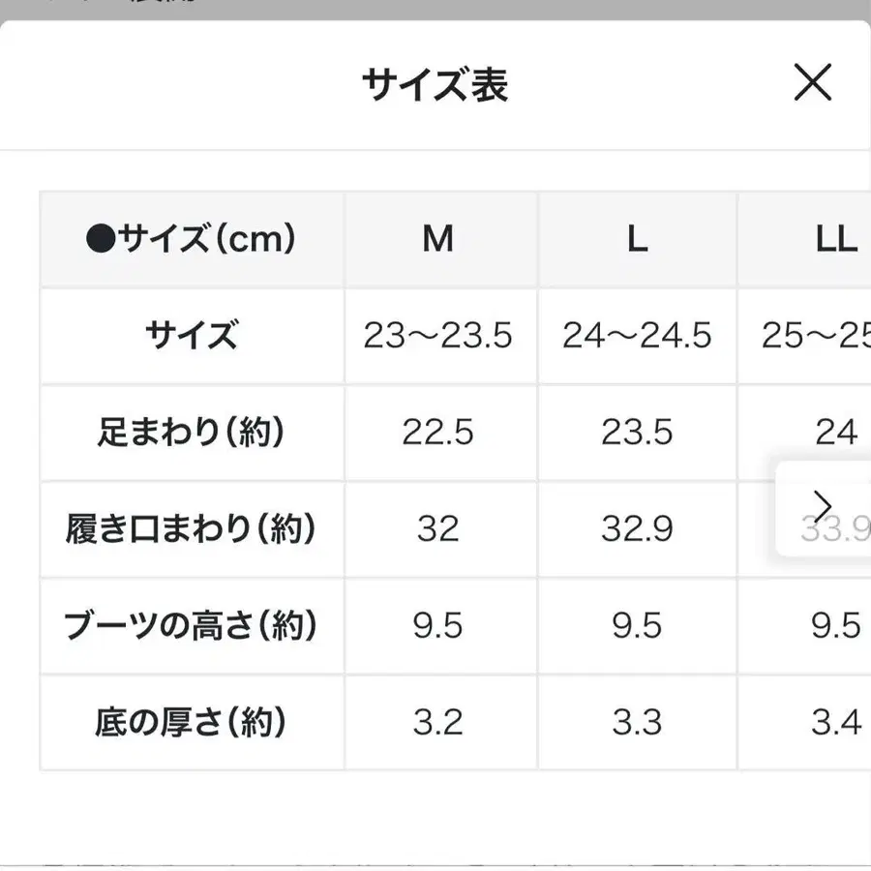
Task: Select the L size column header
Action: click(636, 239)
